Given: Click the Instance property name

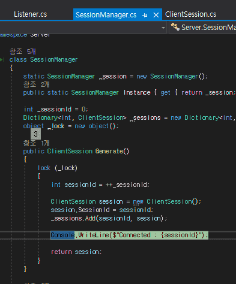Looking at the screenshot, I should tap(137, 93).
